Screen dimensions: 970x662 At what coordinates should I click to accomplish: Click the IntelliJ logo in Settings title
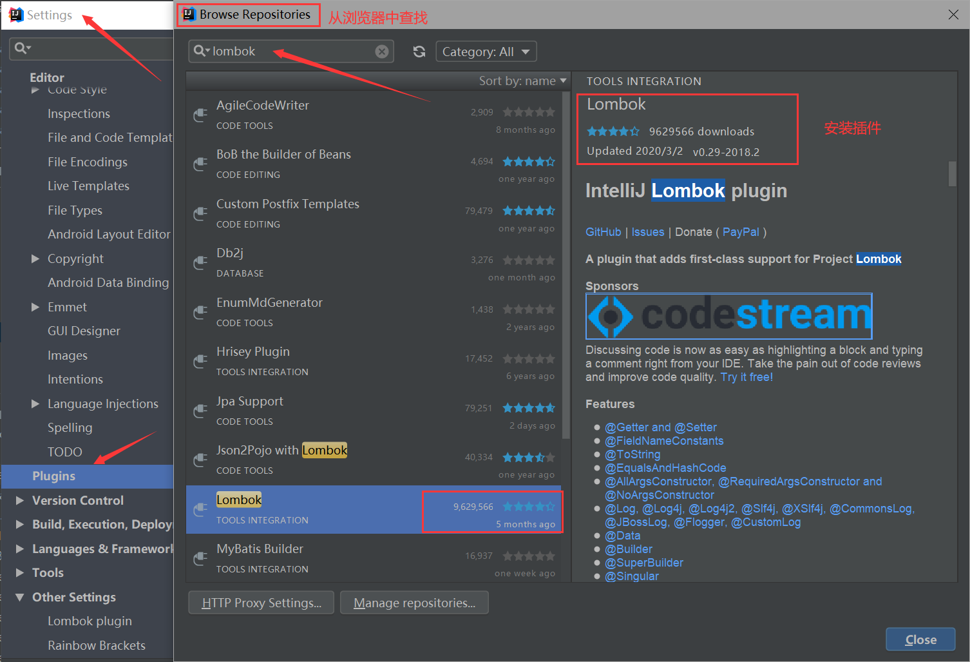pos(16,15)
